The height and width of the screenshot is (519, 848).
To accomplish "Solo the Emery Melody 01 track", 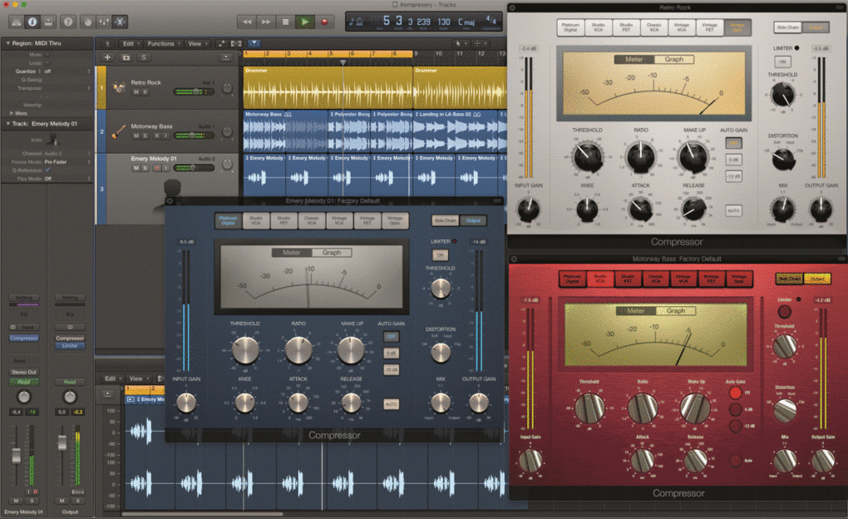I will pyautogui.click(x=145, y=168).
